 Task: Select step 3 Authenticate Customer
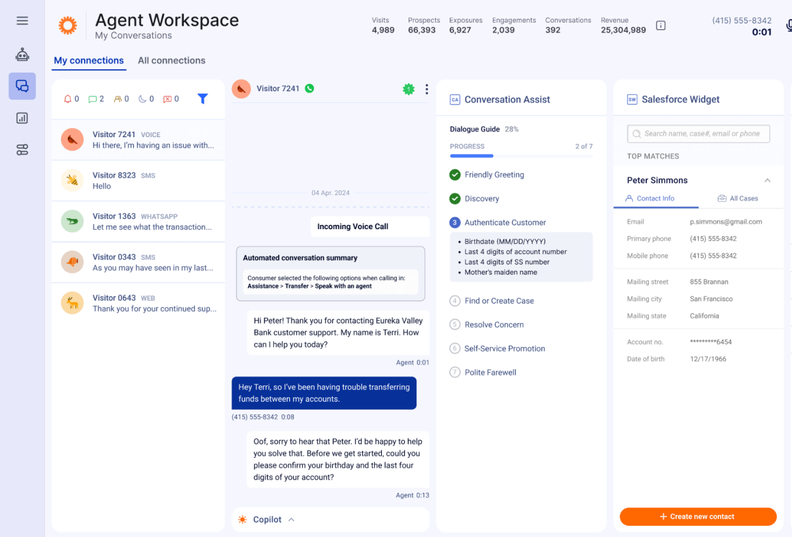point(498,222)
